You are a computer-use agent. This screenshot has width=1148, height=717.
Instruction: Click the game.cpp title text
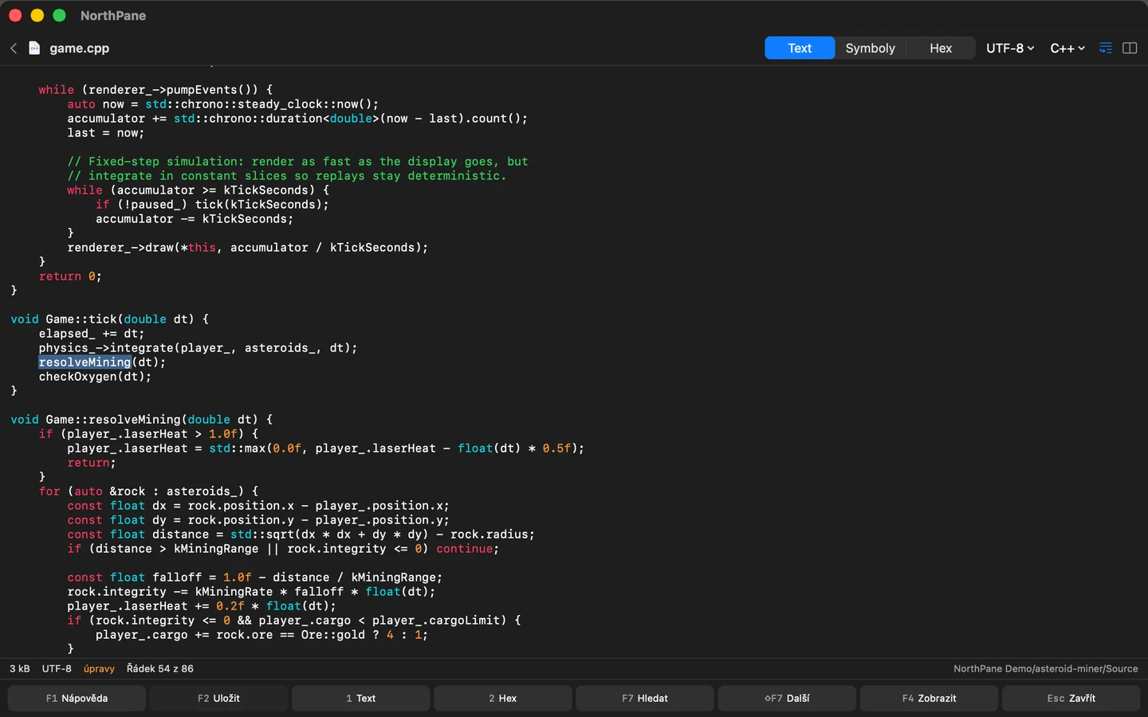(79, 48)
